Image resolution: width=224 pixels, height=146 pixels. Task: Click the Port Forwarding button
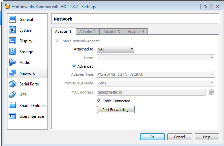tap(116, 110)
